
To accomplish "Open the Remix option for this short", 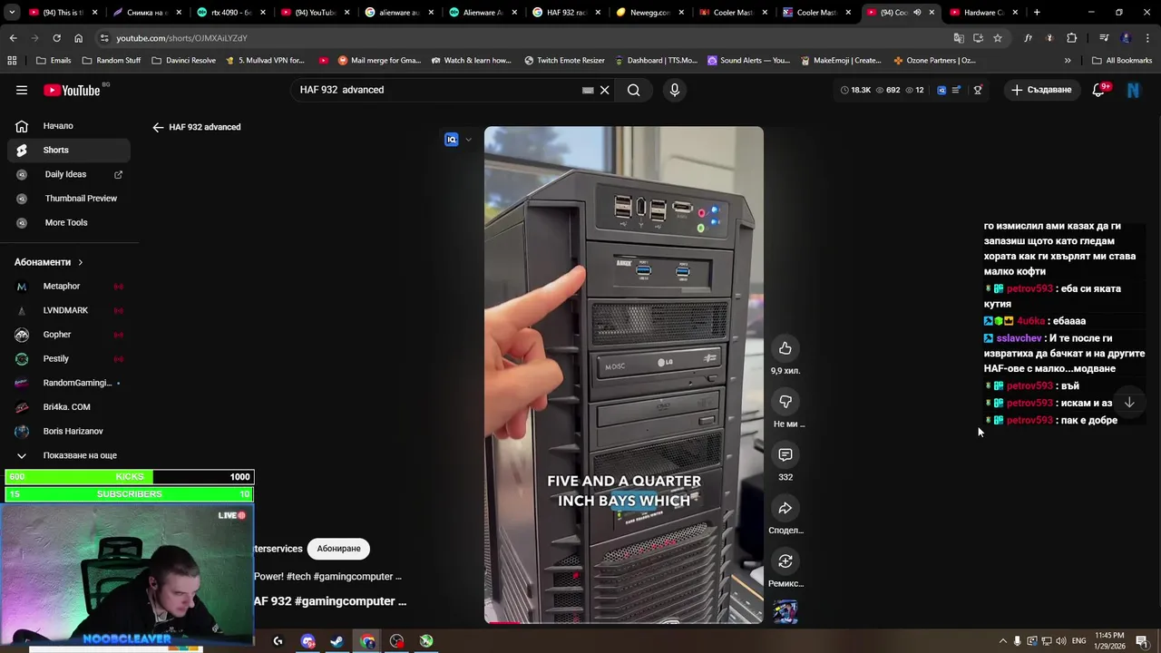I will 785,561.
